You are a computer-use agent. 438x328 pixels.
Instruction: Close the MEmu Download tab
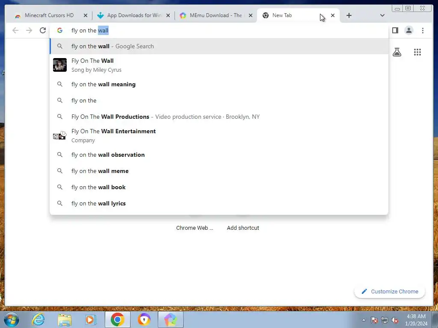[251, 15]
